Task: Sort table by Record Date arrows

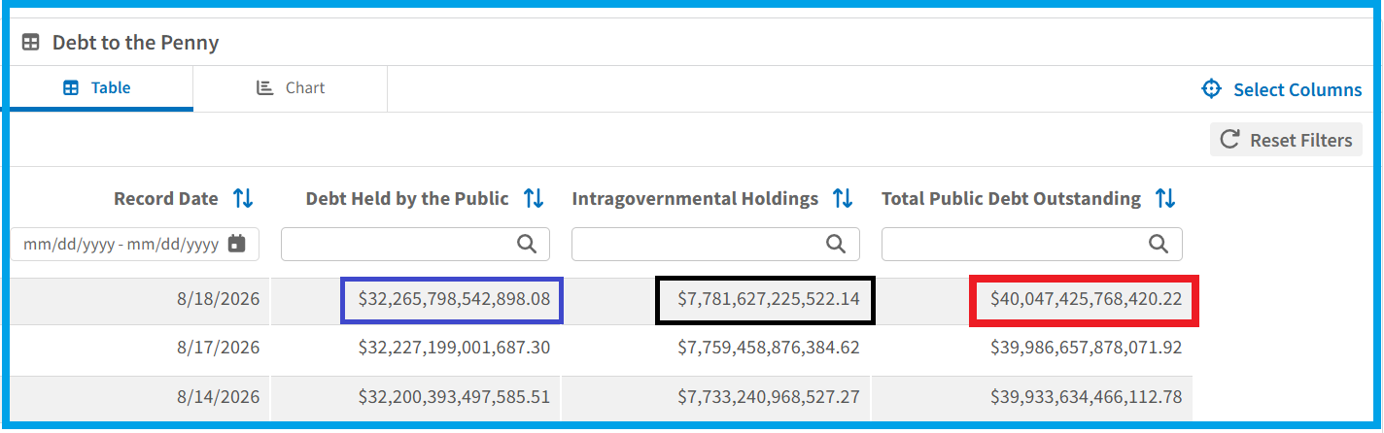Action: 243,199
